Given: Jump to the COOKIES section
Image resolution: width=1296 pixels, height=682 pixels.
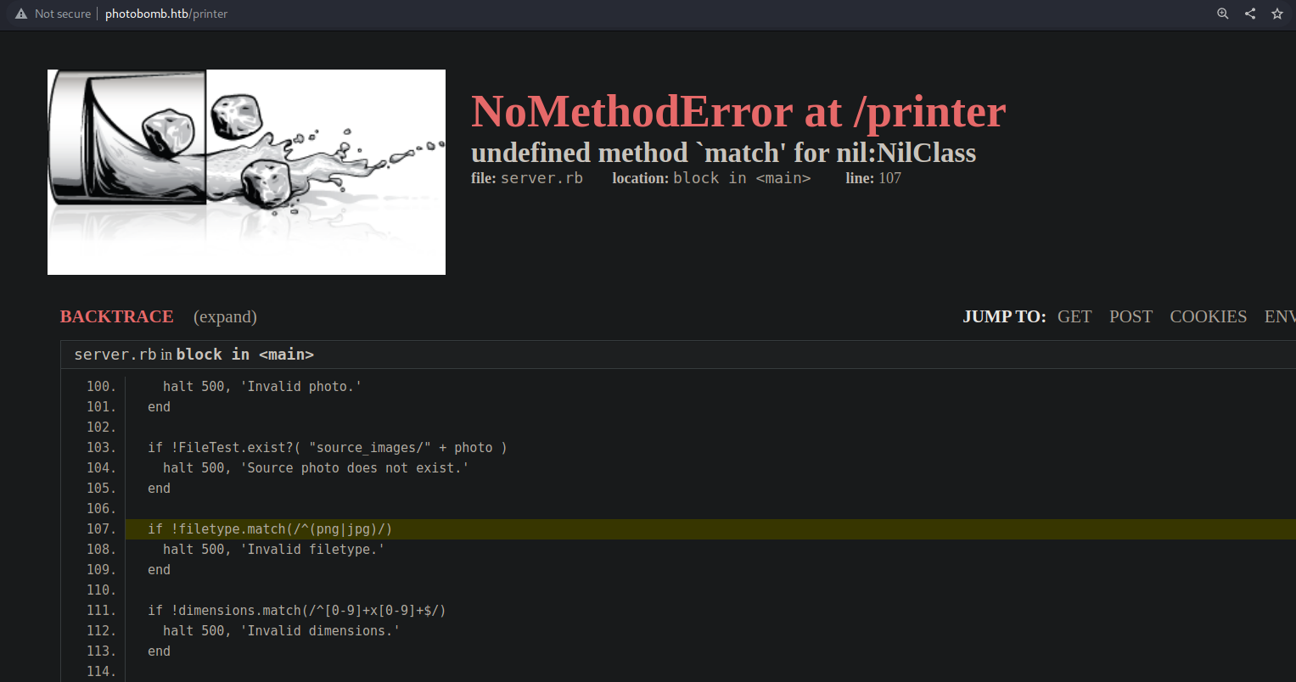Looking at the screenshot, I should (1208, 316).
